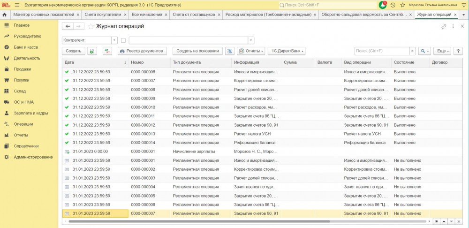Image resolution: width=469 pixels, height=228 pixels.
Task: Toggle the filter checkbox beside Контрагент
Action: [123, 40]
